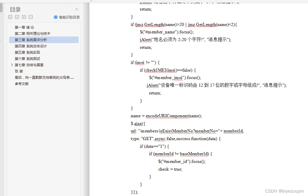Click the $("#member_name").focus(); line
Viewport: 308px width, 196px height.
coord(167,32)
